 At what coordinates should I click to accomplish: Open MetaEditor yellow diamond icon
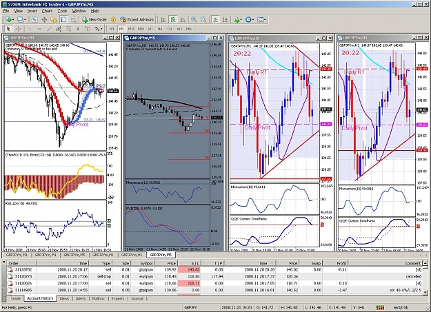113,19
